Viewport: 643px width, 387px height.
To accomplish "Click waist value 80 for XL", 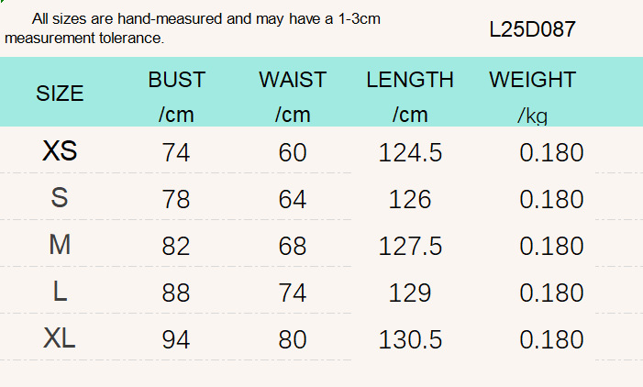I will coord(293,340).
